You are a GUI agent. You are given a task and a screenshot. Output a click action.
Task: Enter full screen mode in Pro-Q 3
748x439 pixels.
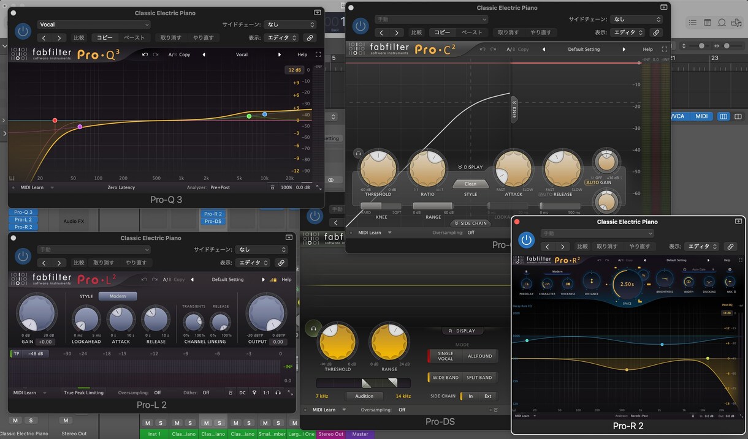318,54
